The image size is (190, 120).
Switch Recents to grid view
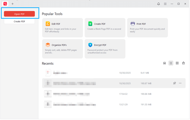[x=177, y=63]
